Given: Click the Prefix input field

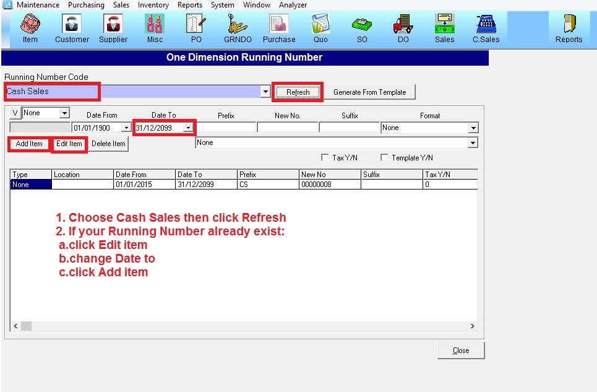Looking at the screenshot, I should [x=226, y=128].
